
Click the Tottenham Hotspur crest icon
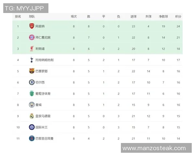(32, 60)
